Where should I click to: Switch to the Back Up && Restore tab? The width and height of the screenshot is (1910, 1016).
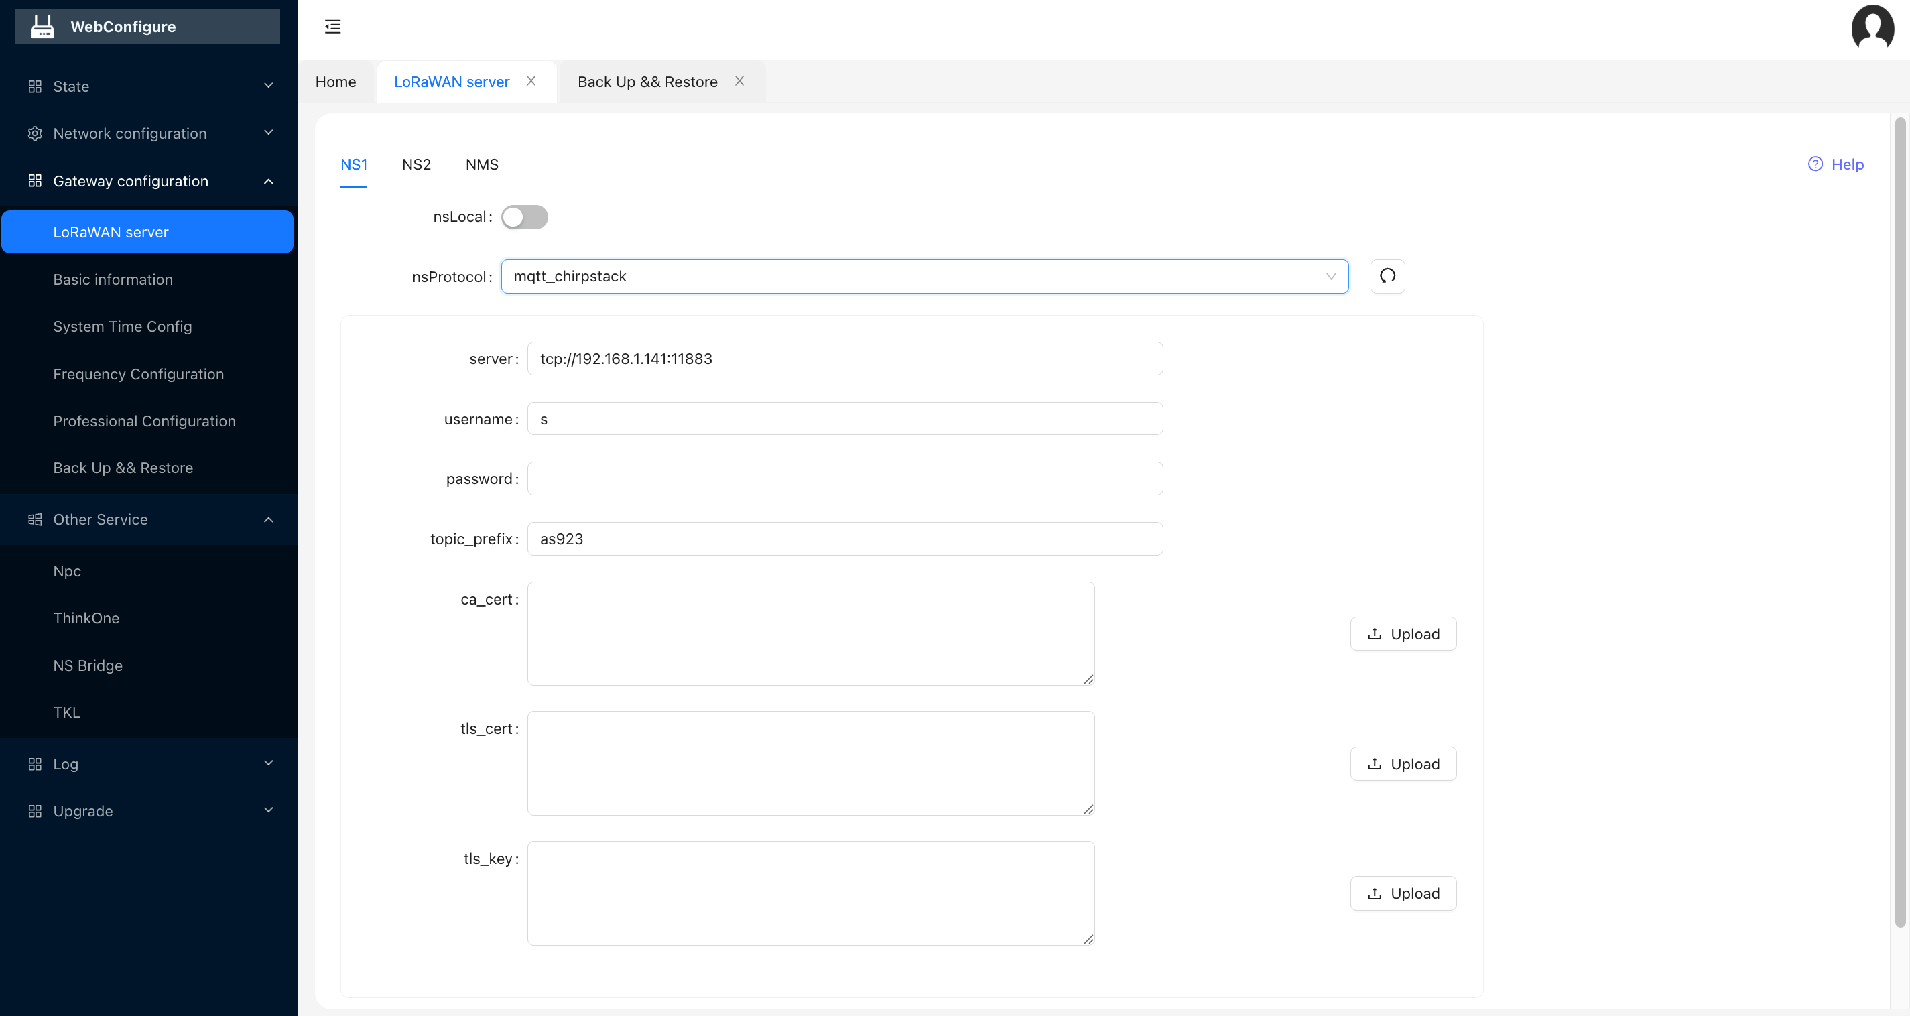point(647,82)
